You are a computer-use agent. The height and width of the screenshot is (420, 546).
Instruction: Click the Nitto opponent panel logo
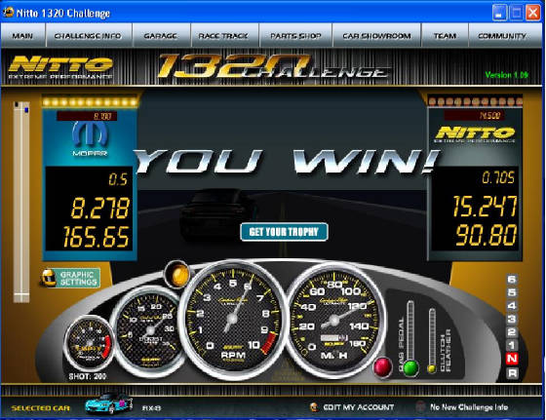[x=476, y=134]
